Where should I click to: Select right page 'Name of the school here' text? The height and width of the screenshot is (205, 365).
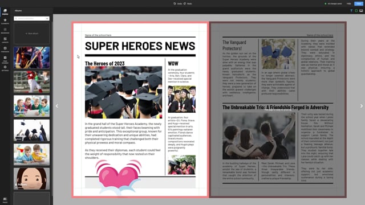pos(320,35)
